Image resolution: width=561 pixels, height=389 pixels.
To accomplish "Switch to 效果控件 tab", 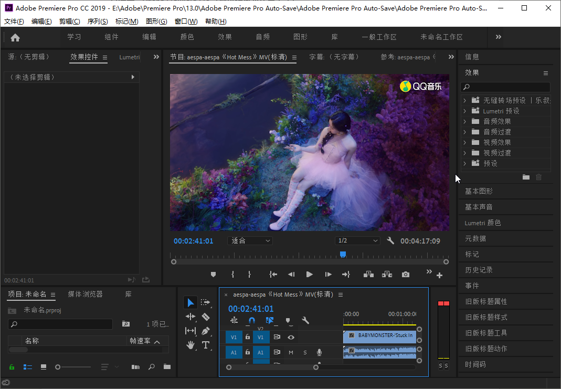I will tap(84, 57).
